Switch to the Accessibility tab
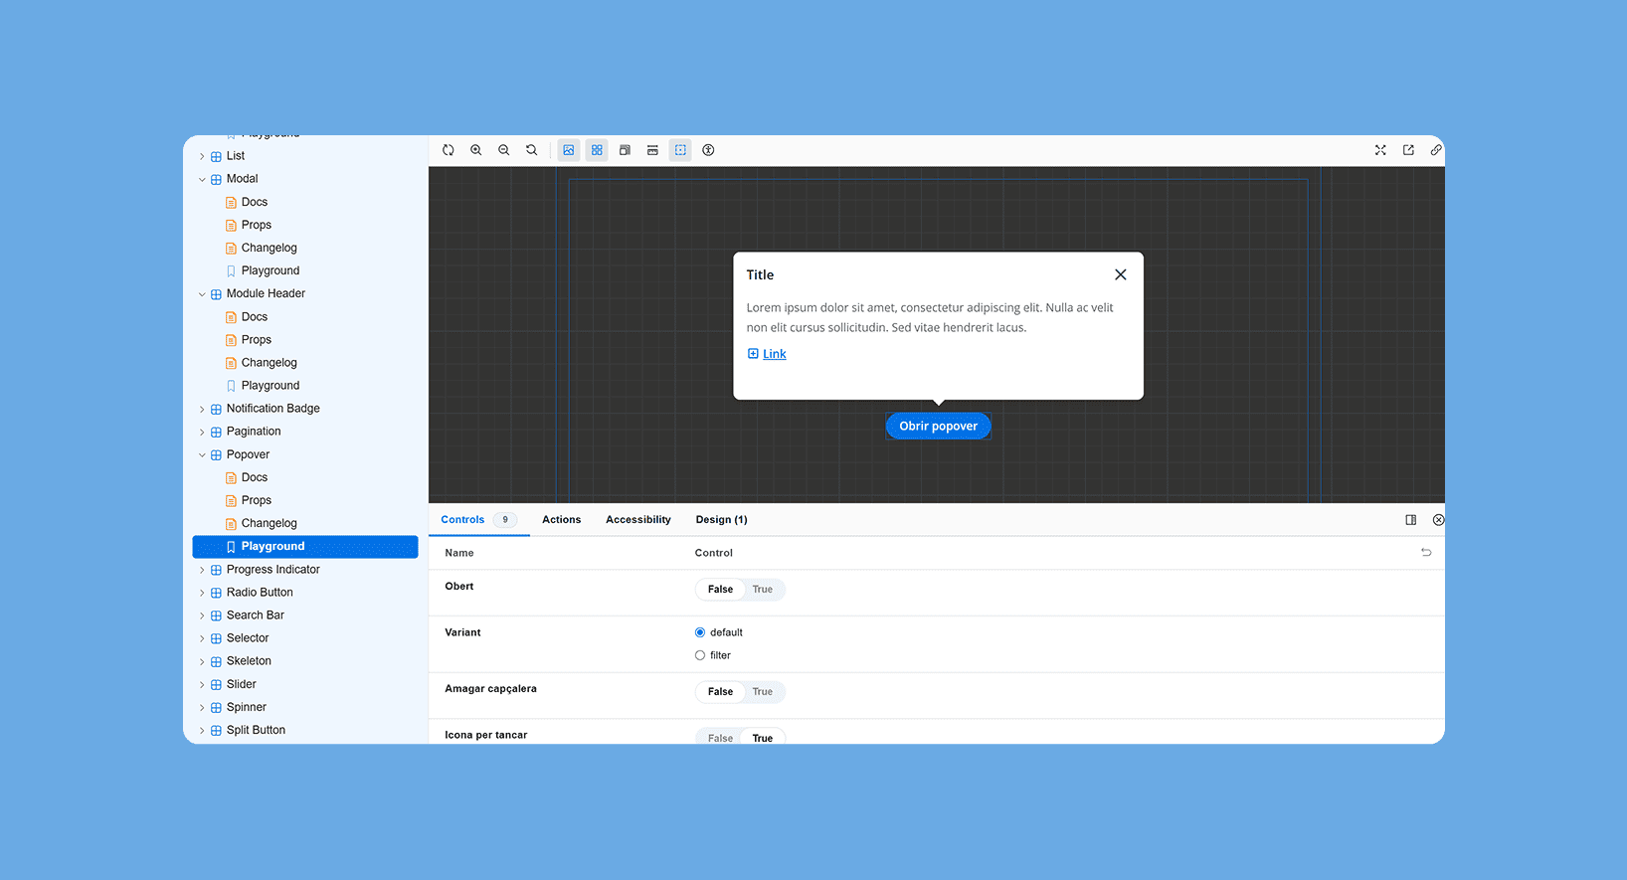1627x880 pixels. 638,520
